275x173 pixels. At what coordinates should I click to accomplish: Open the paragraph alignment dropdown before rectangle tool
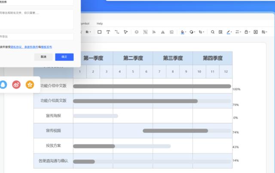[88, 32]
